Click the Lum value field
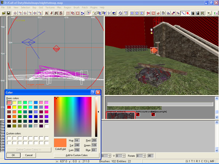Screen dimensions: 219x164 click(x=77, y=150)
